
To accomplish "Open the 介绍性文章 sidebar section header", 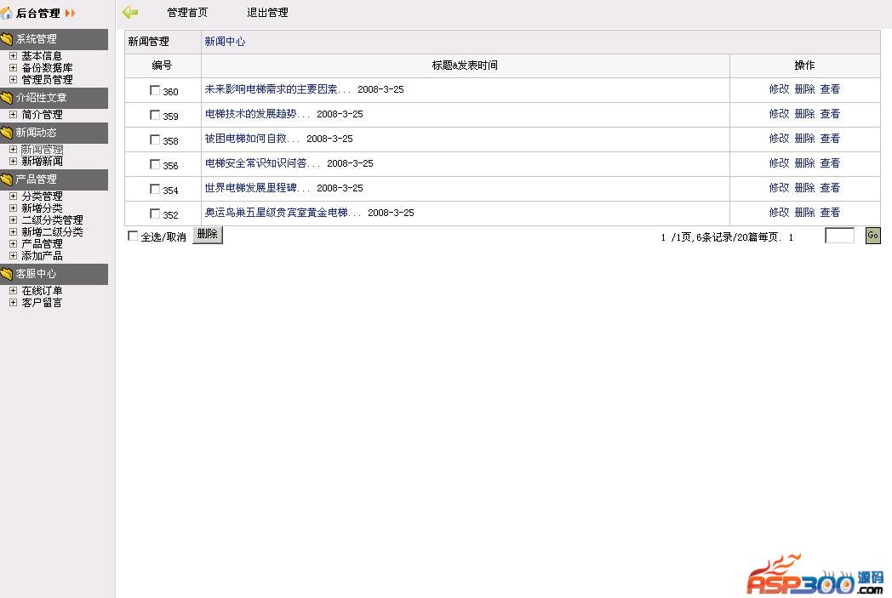I will tap(54, 98).
